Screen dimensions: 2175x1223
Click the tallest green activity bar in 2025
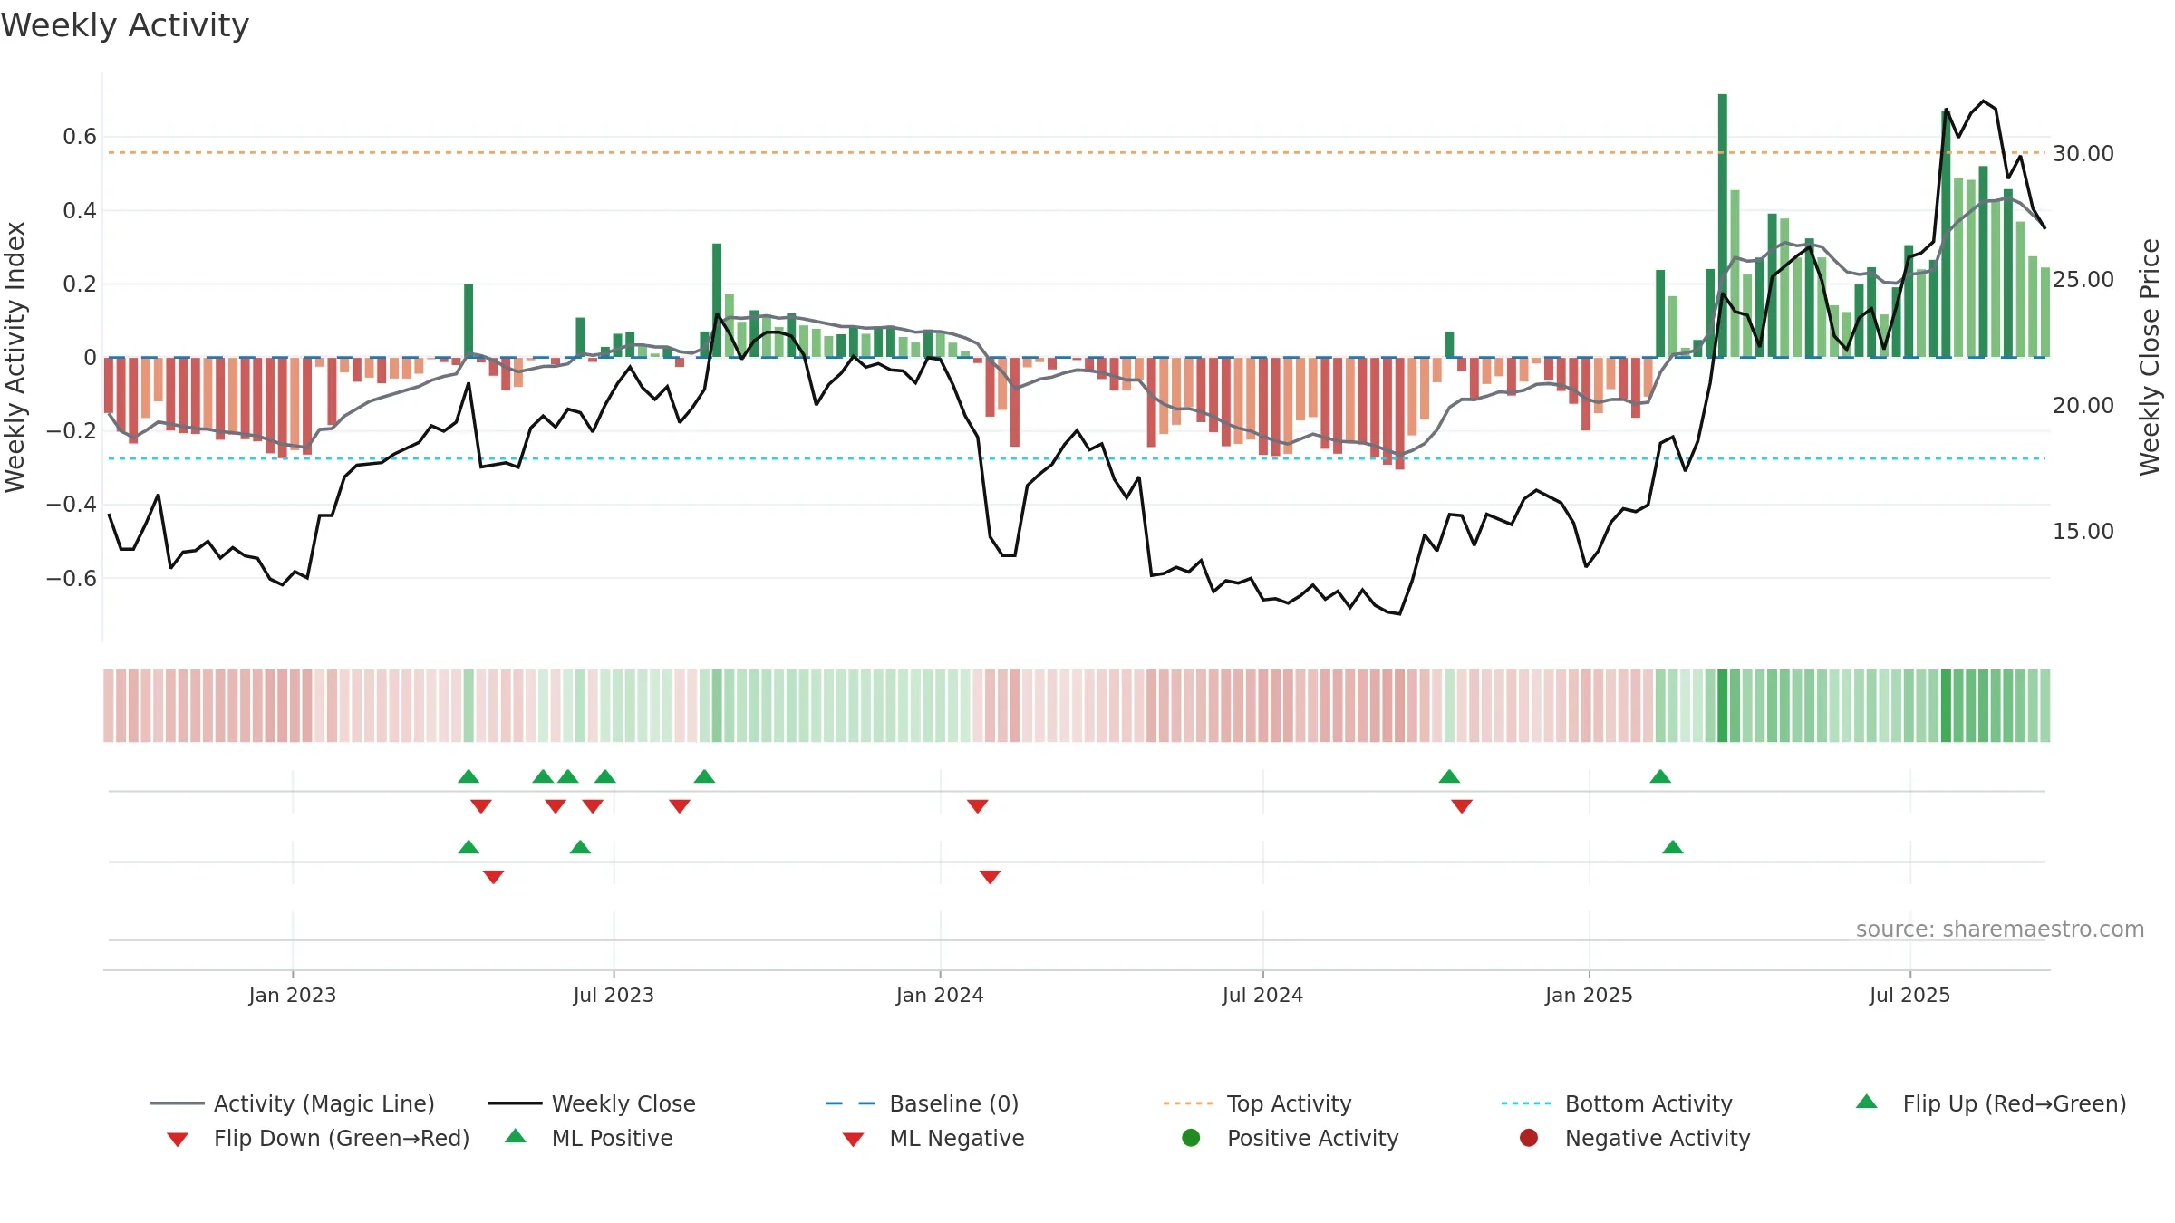pyautogui.click(x=1722, y=226)
